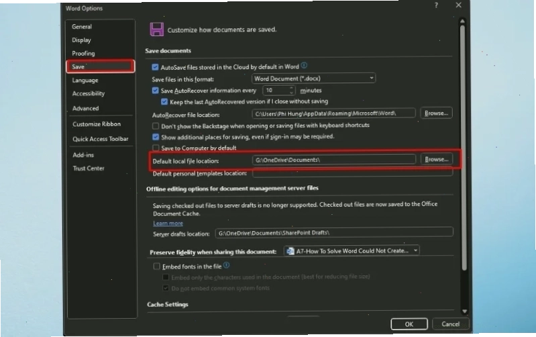Toggle Save AutoRecover information checkbox

(155, 91)
